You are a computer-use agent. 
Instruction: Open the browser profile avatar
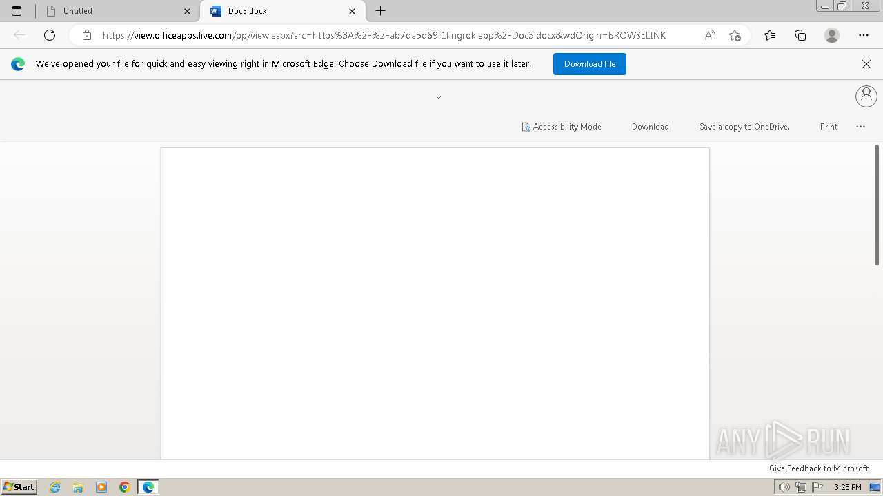coord(832,35)
